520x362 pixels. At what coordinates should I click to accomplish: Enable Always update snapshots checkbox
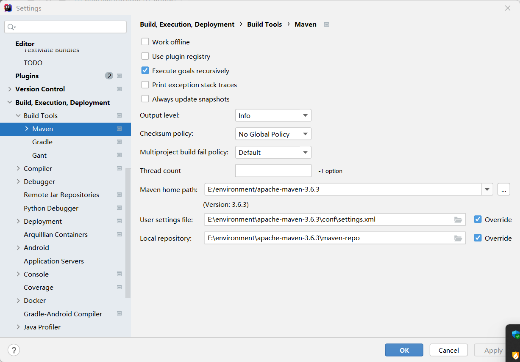coord(145,99)
